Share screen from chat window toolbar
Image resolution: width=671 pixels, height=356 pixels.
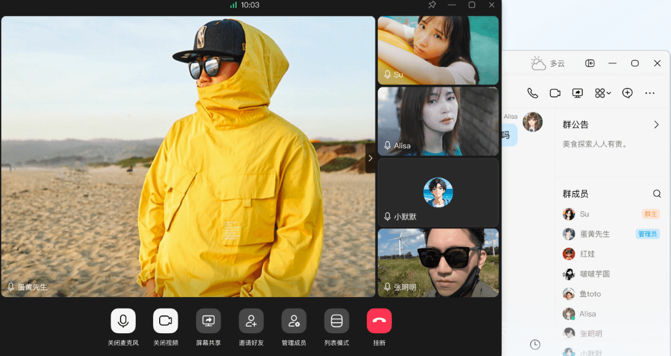click(x=578, y=93)
